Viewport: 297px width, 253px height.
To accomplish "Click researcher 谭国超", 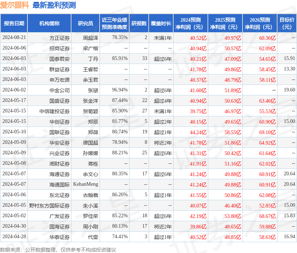I will 91,143.
